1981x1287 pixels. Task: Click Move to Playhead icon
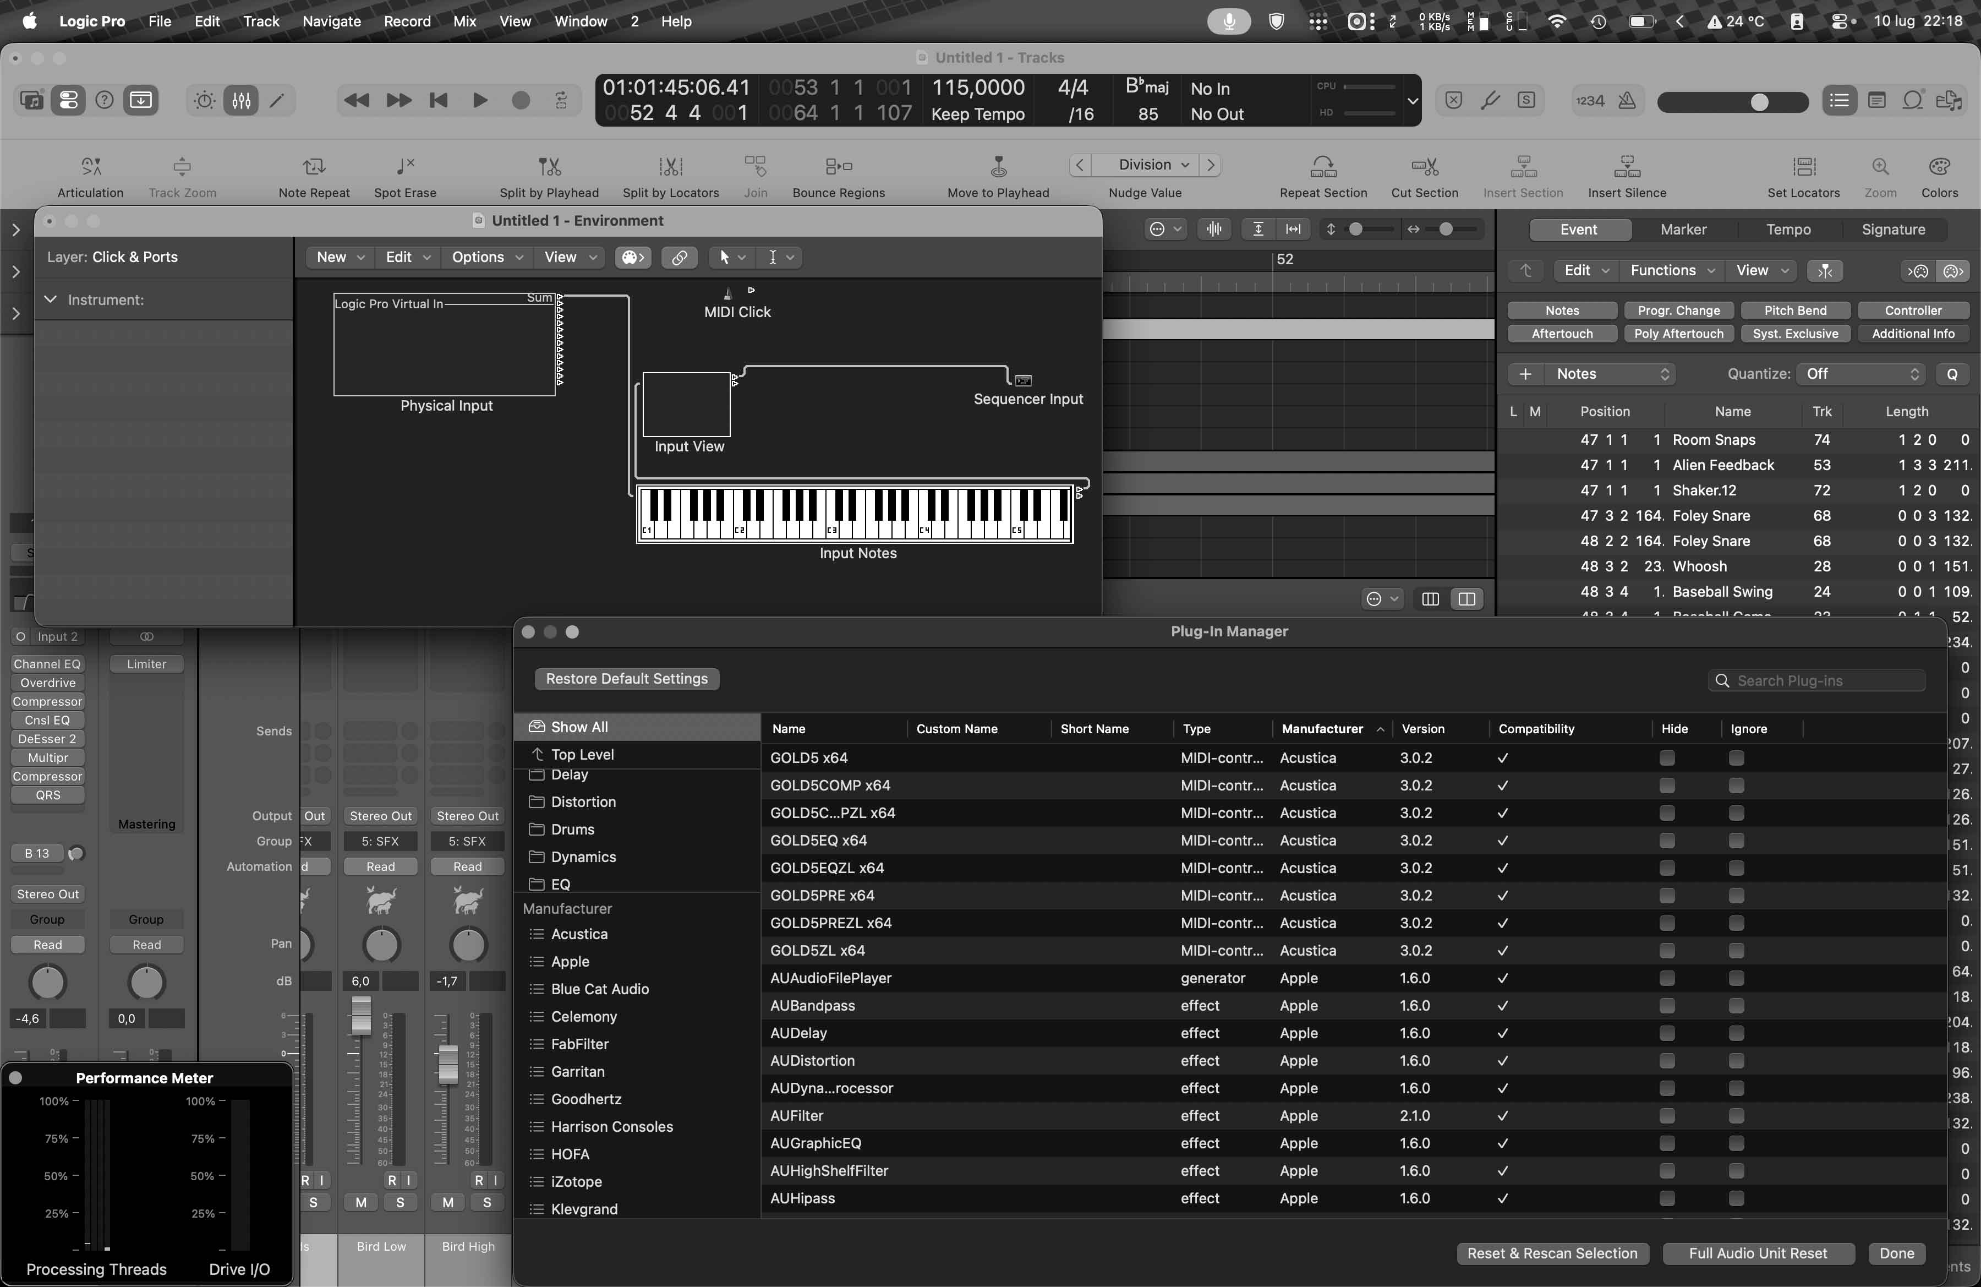(998, 166)
